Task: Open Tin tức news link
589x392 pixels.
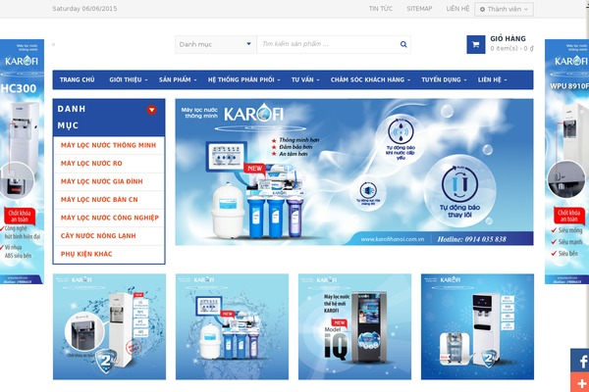Action: (381, 9)
